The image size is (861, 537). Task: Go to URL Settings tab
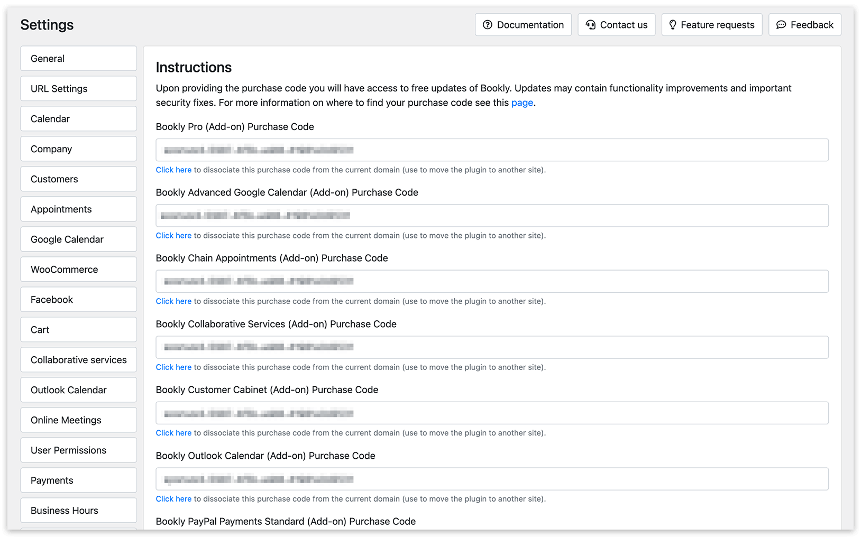coord(79,88)
